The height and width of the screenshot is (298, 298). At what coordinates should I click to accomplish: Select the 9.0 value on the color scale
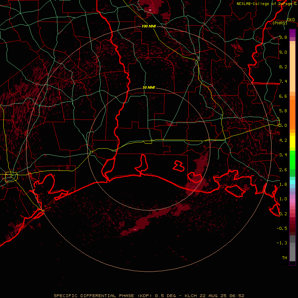pyautogui.click(x=283, y=52)
